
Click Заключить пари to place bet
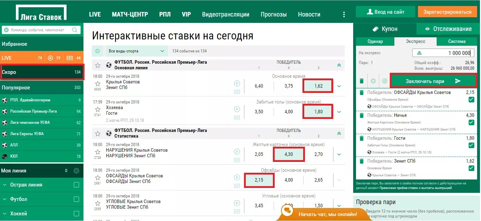[x=433, y=81]
